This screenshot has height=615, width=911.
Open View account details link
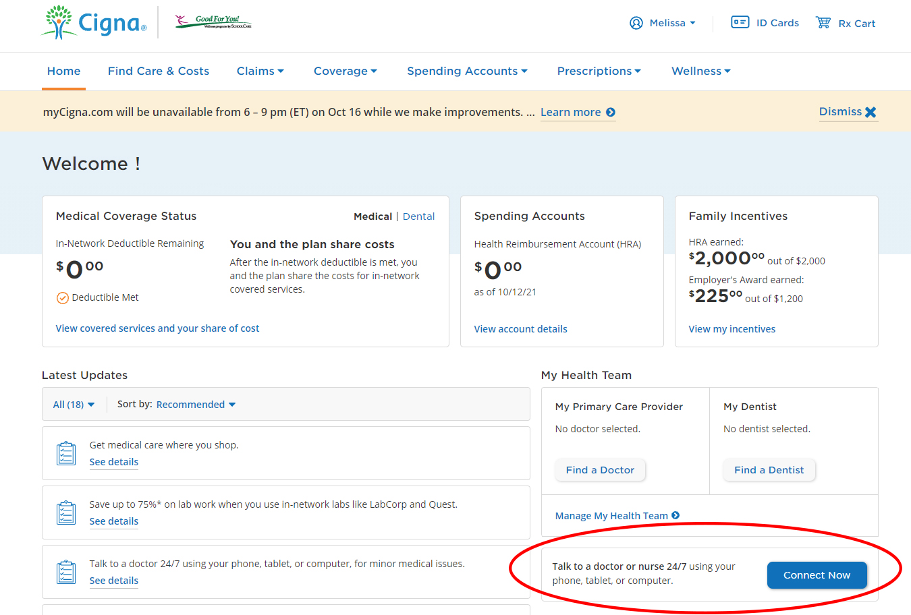(x=520, y=329)
